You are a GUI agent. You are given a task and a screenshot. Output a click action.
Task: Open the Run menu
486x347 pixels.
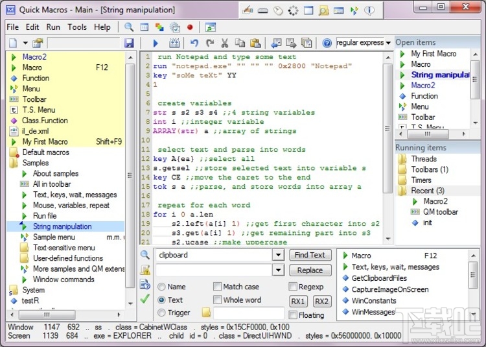[53, 27]
